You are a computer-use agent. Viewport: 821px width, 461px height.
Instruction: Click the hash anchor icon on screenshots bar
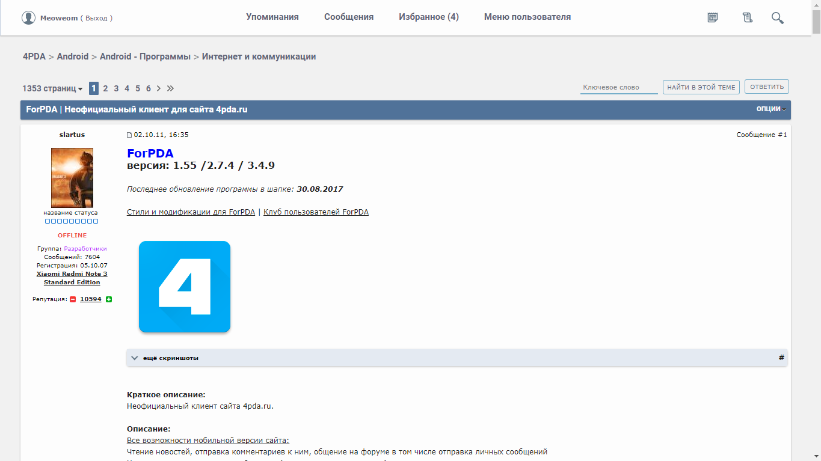coord(781,358)
